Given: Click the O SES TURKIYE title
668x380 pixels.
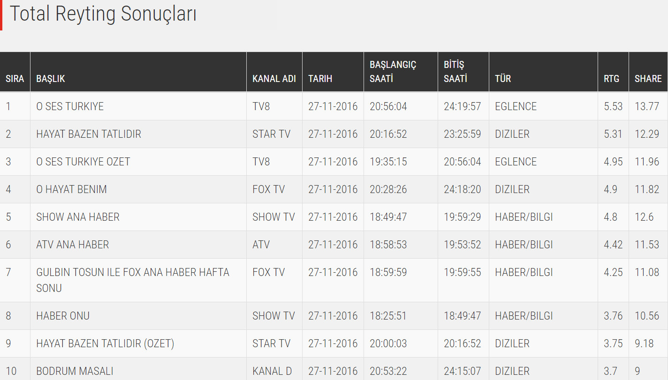Looking at the screenshot, I should click(70, 106).
